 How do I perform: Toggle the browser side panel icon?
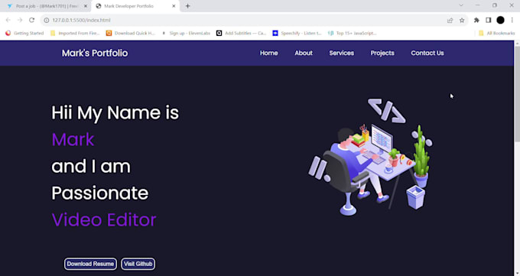pyautogui.click(x=489, y=20)
